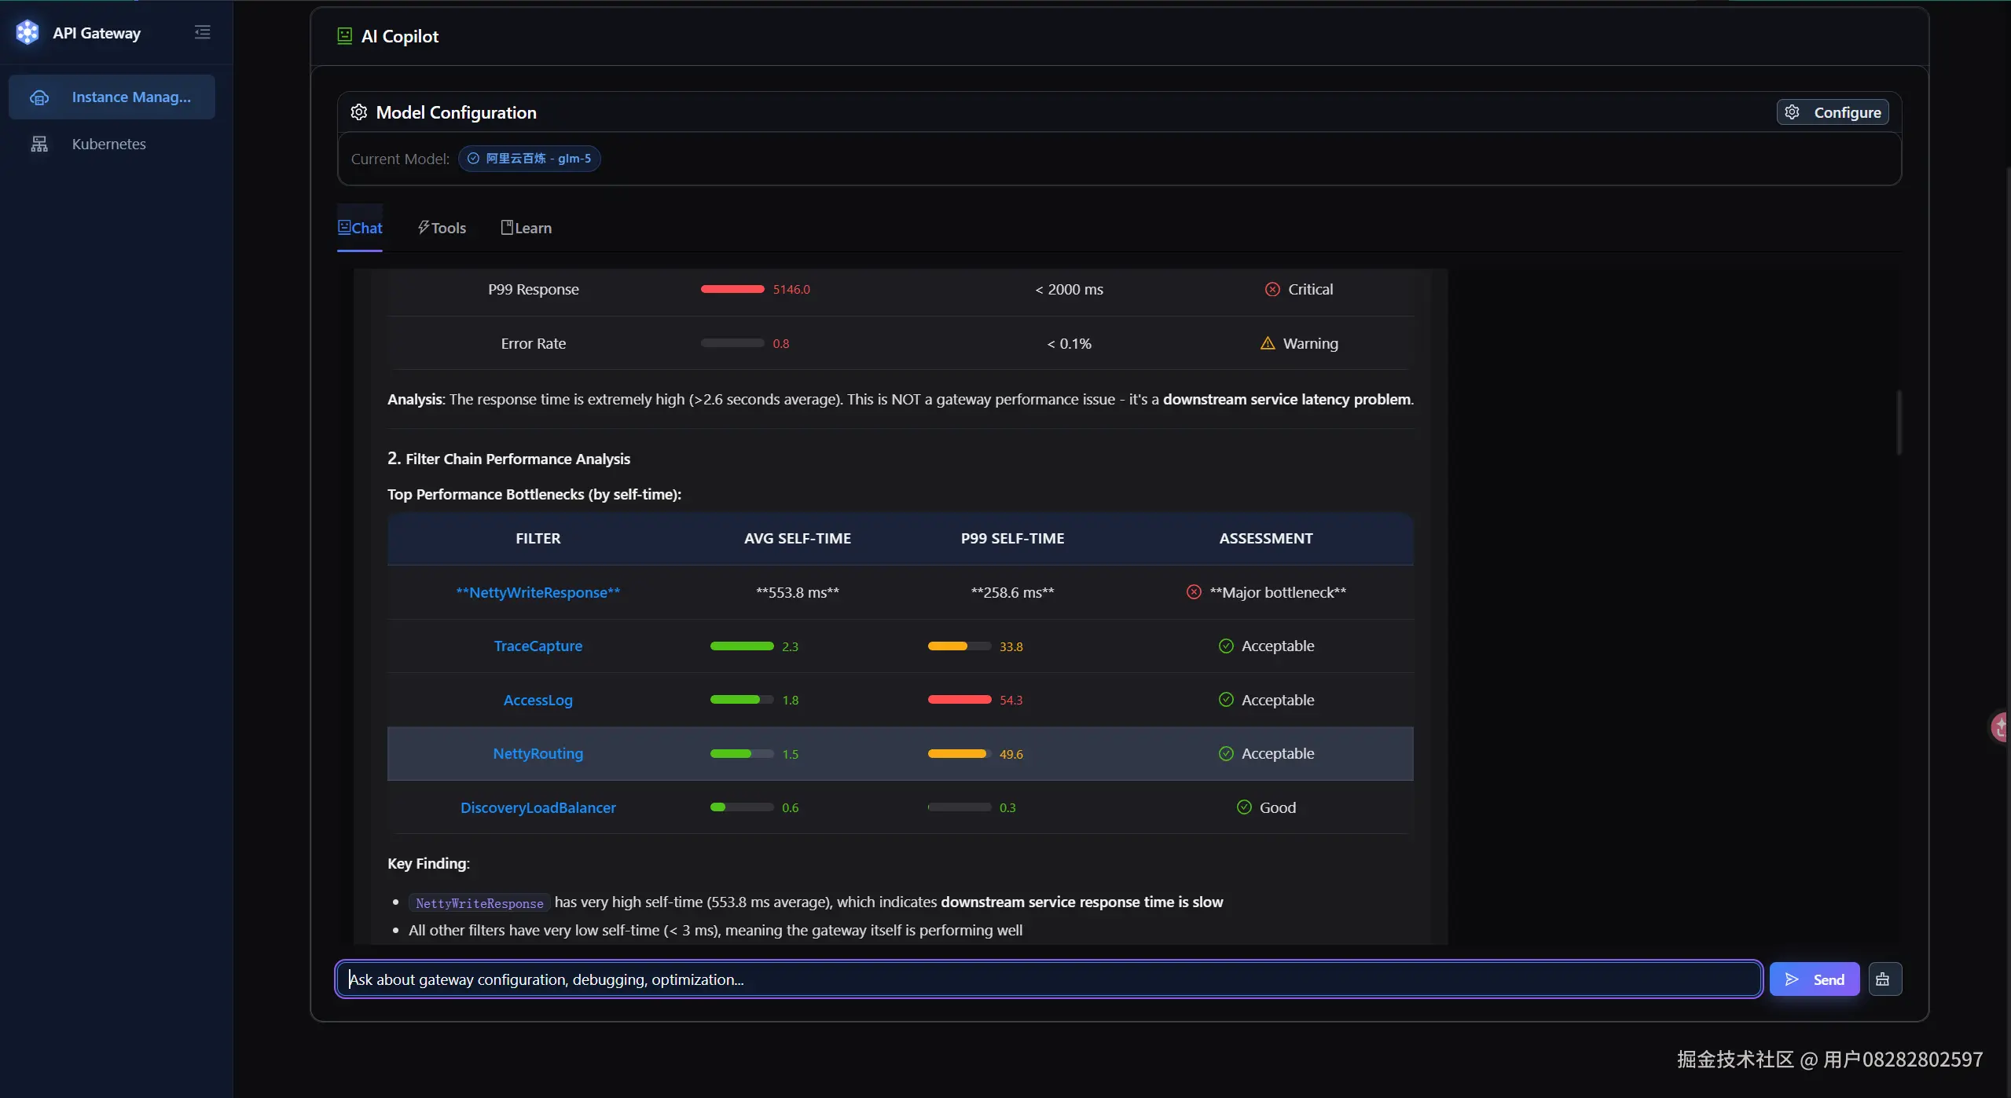
Task: Open the AccessLog filter link
Action: point(538,701)
